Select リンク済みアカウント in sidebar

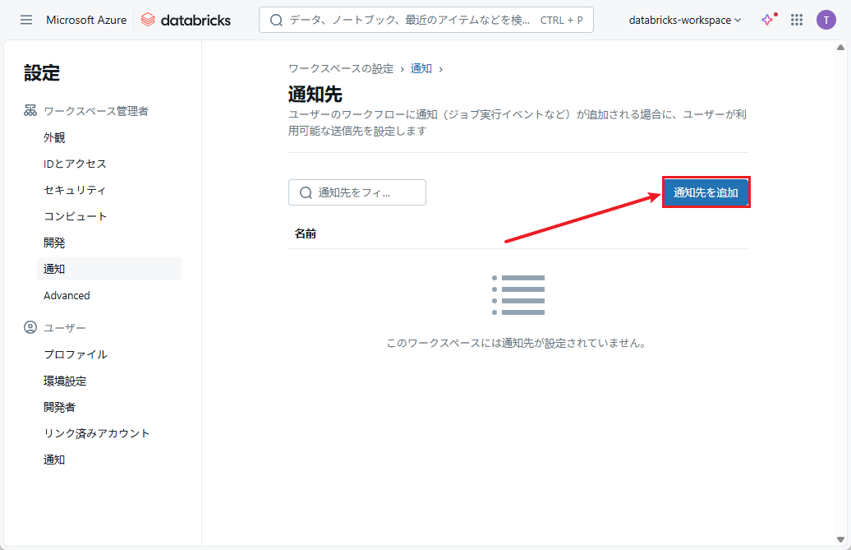pos(96,433)
